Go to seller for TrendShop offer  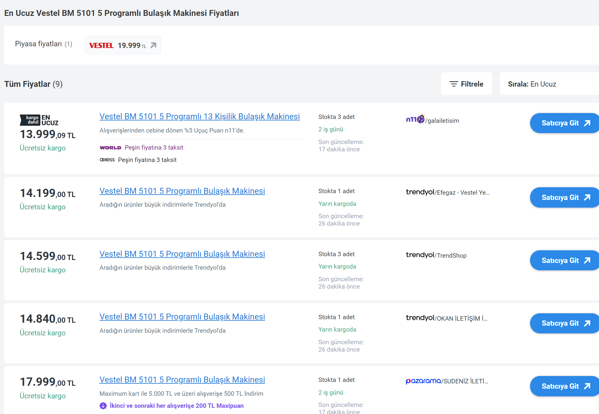[x=565, y=261]
